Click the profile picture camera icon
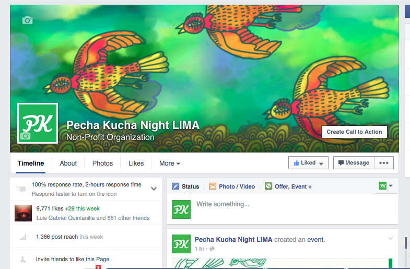Image resolution: width=410 pixels, height=269 pixels. (x=26, y=136)
